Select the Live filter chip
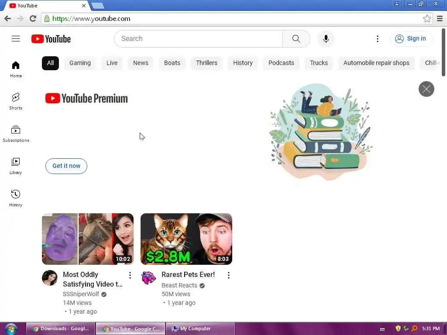 (x=112, y=63)
